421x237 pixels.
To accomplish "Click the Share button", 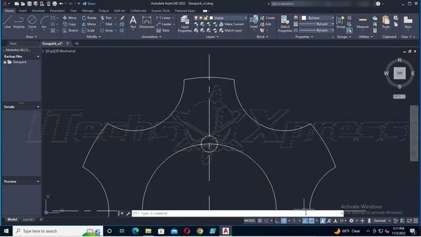I will point(89,4).
